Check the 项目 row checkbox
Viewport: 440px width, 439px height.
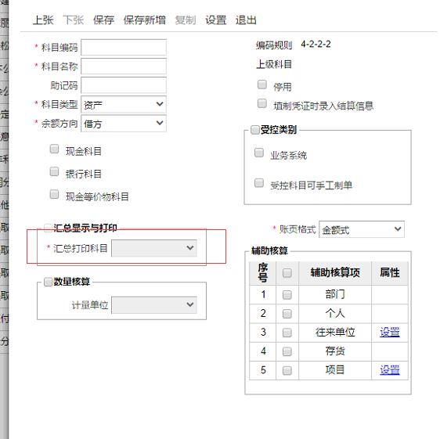point(287,371)
